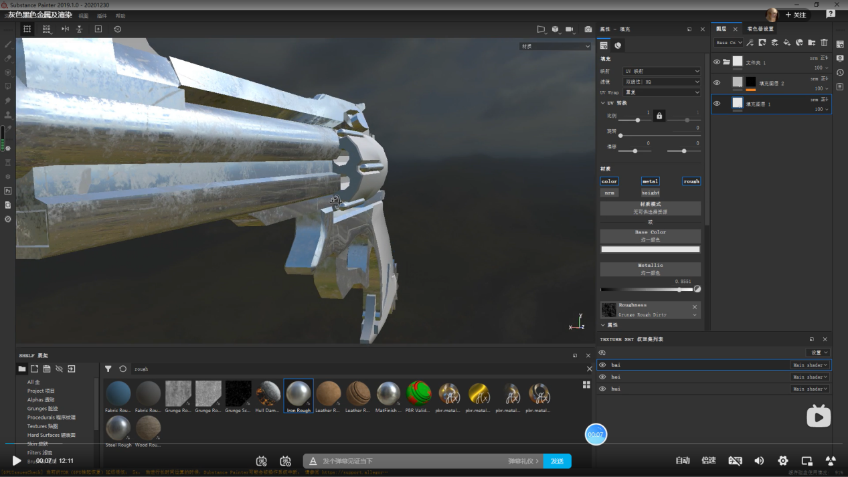
Task: Open the shelf filter funnel icon
Action: (108, 369)
